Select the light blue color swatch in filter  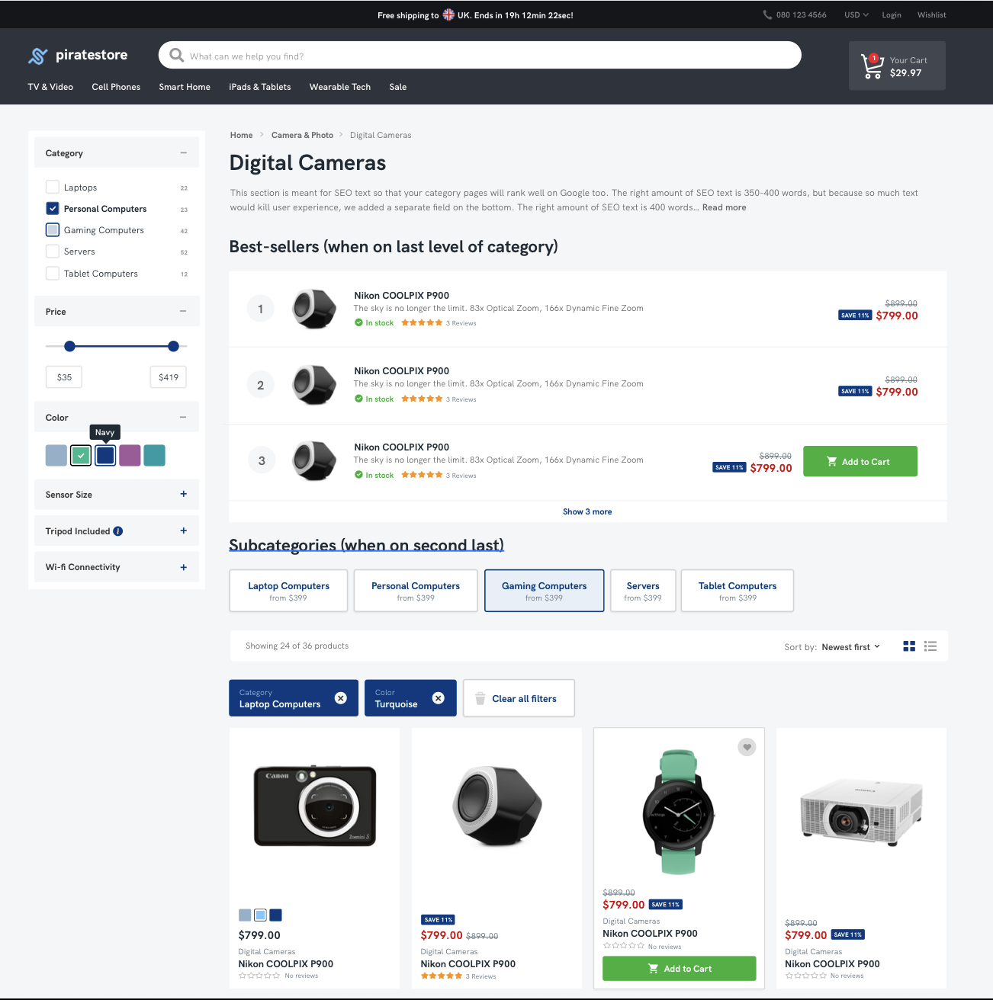[56, 455]
